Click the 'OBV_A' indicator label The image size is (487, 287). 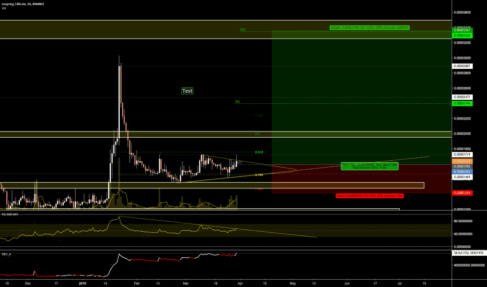(x=6, y=254)
